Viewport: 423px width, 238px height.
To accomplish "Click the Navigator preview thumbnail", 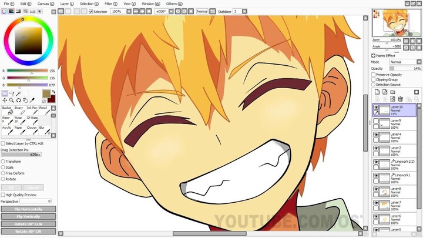I will click(x=397, y=23).
